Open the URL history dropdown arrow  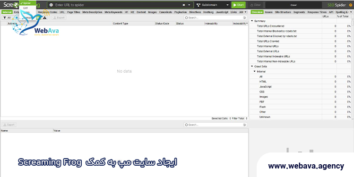pyautogui.click(x=189, y=5)
